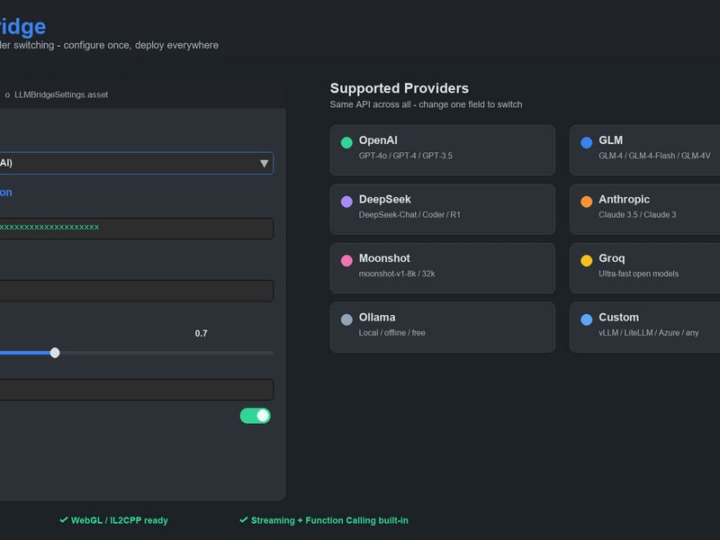The height and width of the screenshot is (540, 720).
Task: Click 'moonshot-v1-8k / 32k' text
Action: pyautogui.click(x=397, y=274)
